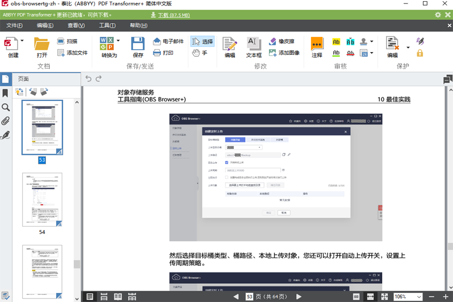This screenshot has height=302, width=453.
Task: Select page 53 thumbnail
Action: [x=42, y=127]
